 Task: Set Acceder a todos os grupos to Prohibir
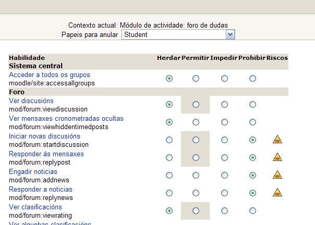253,79
